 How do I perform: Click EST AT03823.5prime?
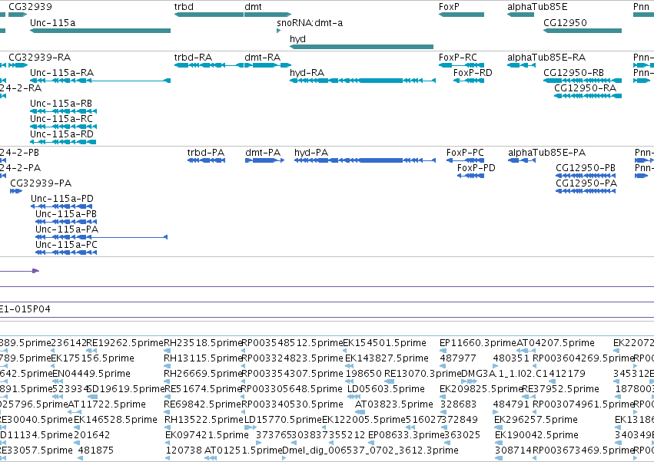pos(394,404)
